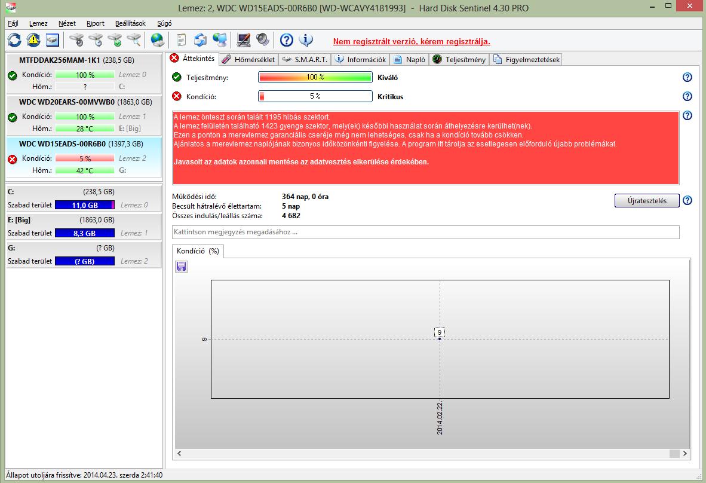Click the disk with clock test icon
This screenshot has height=483, width=706.
[95, 40]
